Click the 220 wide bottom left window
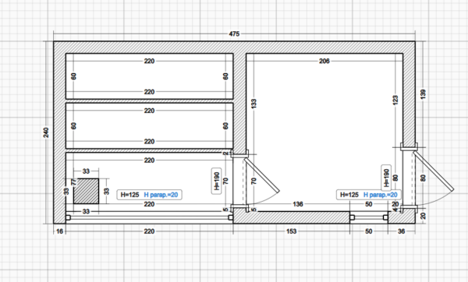468x282 pixels. (x=149, y=217)
